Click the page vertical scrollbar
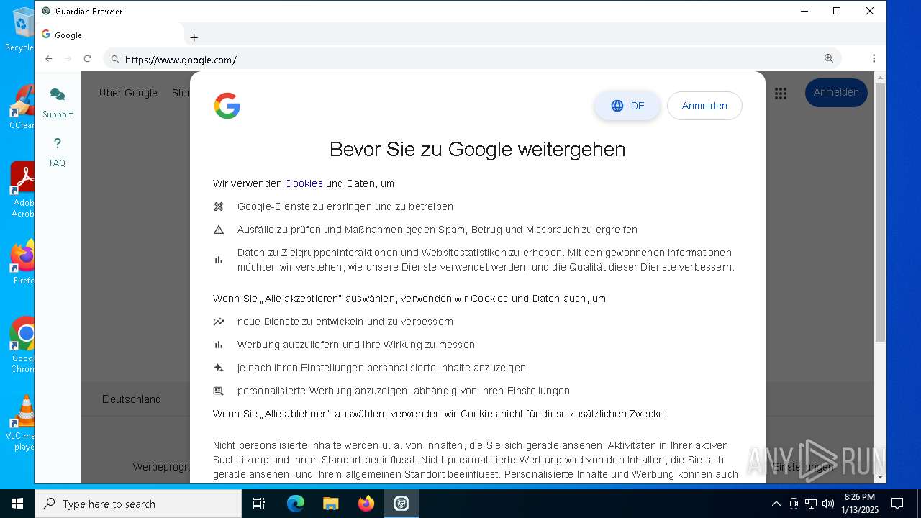Image resolution: width=921 pixels, height=518 pixels. tap(881, 212)
